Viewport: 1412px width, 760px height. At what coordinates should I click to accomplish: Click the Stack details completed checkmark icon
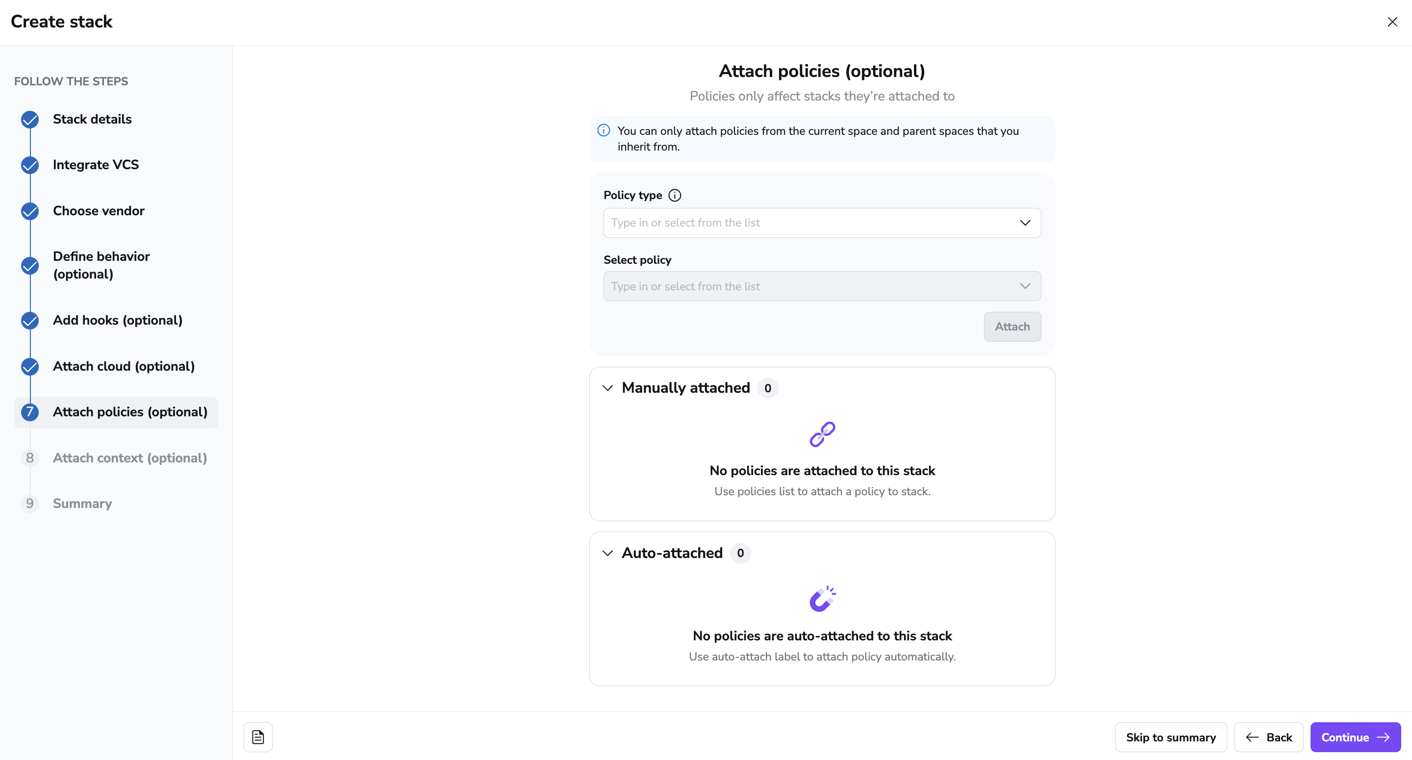tap(30, 120)
